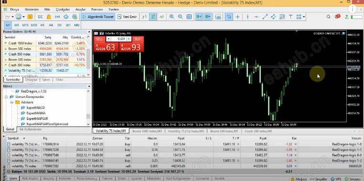Click the Signals broadcast icon in toolbar
Image resolution: width=364 pixels, height=181 pixels.
[x=57, y=17]
